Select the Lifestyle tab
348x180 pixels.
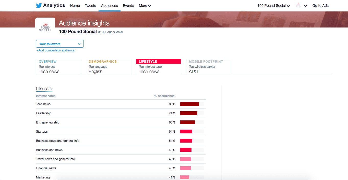pos(159,67)
